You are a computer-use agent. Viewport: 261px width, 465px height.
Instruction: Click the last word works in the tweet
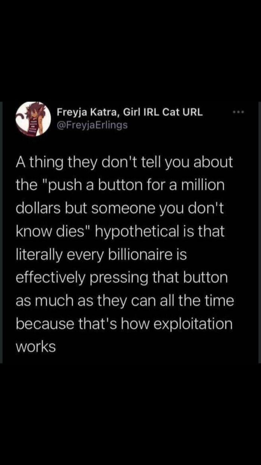[35, 347]
